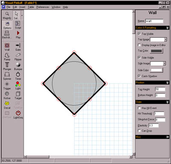The height and width of the screenshot is (164, 171).
Task: Select the LightSeq tool
Action: pyautogui.click(x=18, y=115)
